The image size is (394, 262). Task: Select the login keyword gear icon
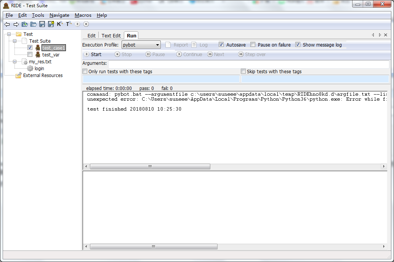[x=30, y=68]
